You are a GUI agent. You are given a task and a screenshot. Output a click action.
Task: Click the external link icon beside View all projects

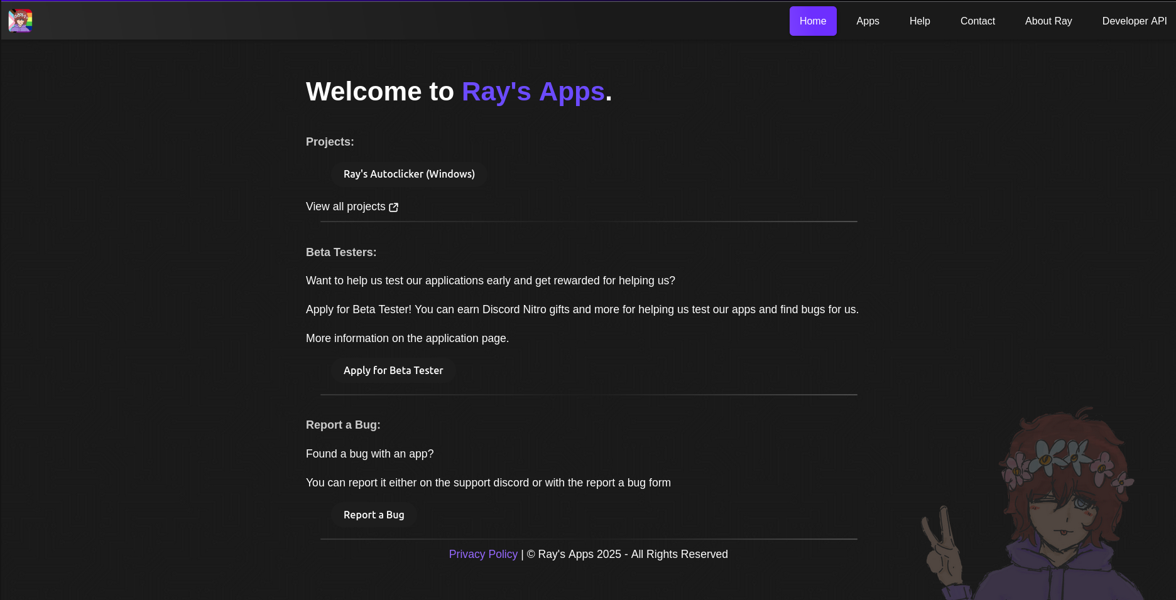[394, 207]
